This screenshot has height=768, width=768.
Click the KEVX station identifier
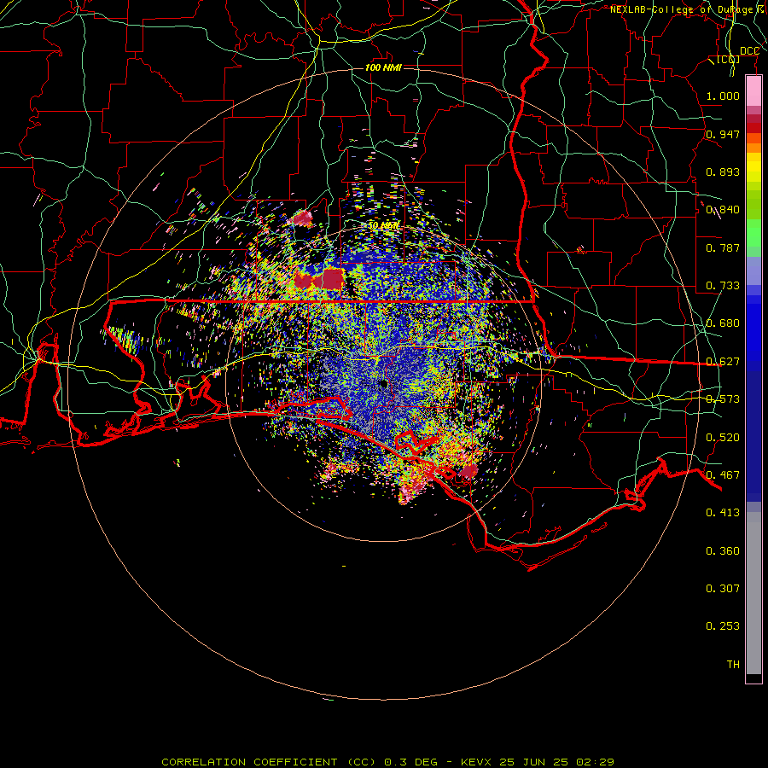pos(478,762)
